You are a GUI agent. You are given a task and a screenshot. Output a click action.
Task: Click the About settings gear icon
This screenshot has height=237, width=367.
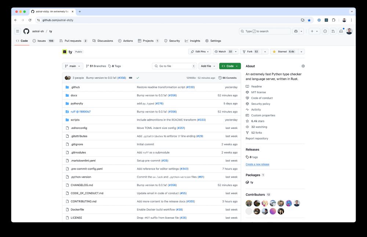coord(303,66)
